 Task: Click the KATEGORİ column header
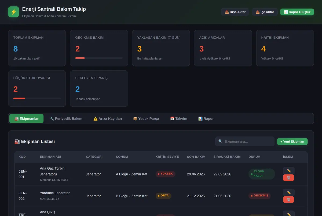94,157
